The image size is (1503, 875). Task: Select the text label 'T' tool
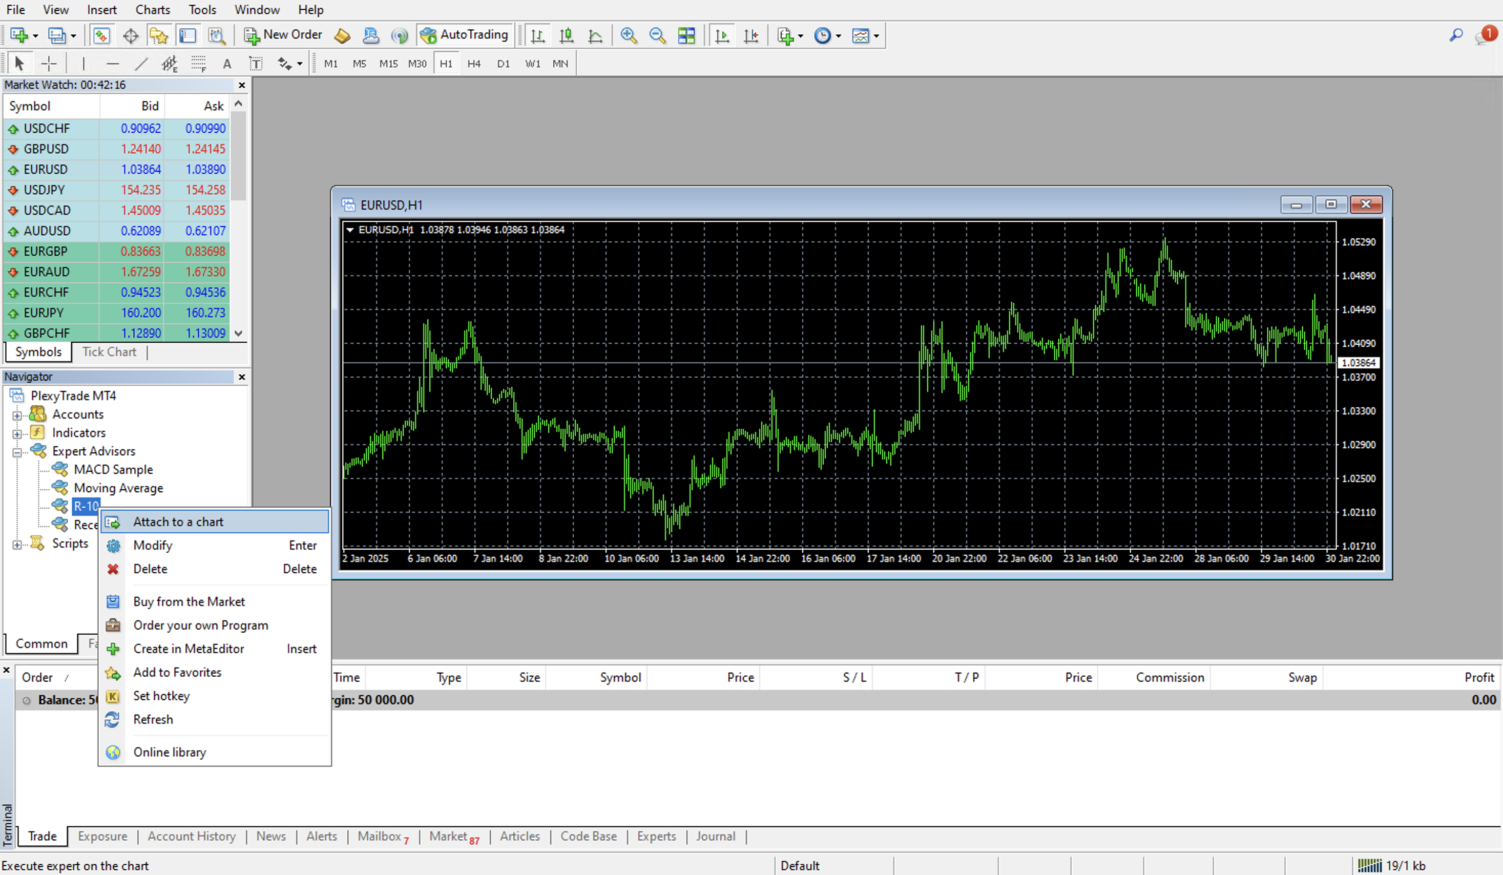(x=256, y=63)
